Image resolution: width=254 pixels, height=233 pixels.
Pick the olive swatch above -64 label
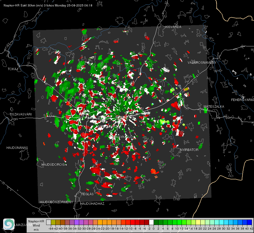(53, 222)
